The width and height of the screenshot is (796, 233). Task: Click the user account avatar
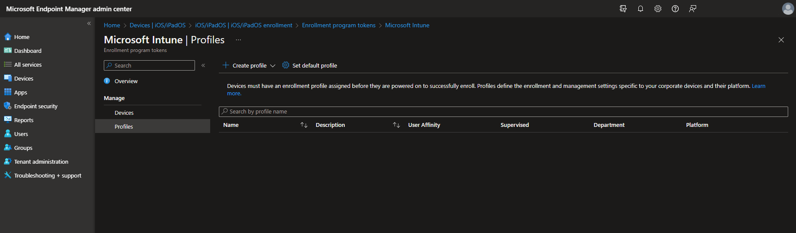[x=787, y=9]
